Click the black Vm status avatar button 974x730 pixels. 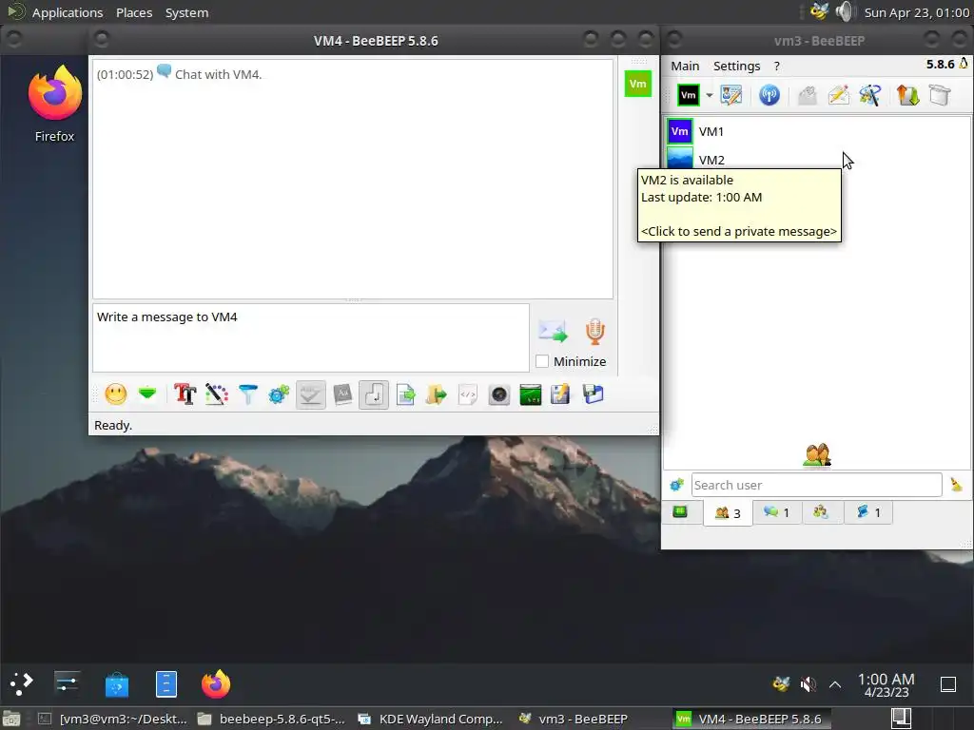689,96
